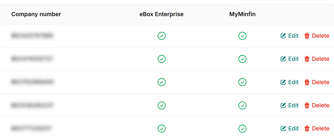Click the Edit pencil icon in the first row
The height and width of the screenshot is (139, 334).
[283, 36]
